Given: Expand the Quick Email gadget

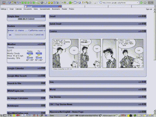Looking at the screenshot, I should 143,24.
